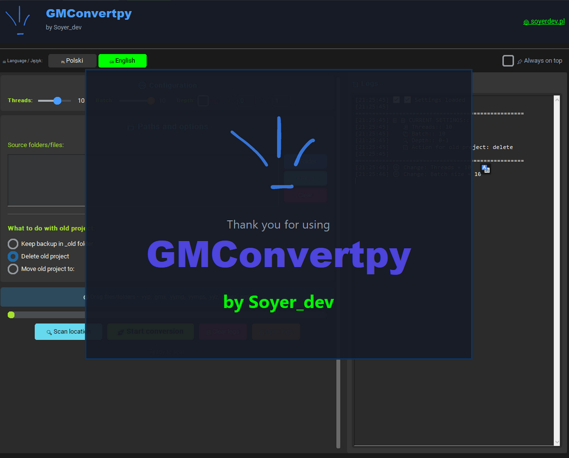Viewport: 569px width, 458px height.
Task: Click the magnifier icon on Scan location
Action: point(49,332)
